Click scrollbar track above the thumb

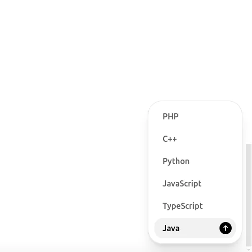(248, 71)
